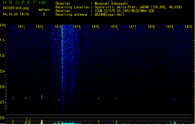195x124 pixels.
Task: Click the HROFFT 1.0.0 title text
Action: [24, 2]
